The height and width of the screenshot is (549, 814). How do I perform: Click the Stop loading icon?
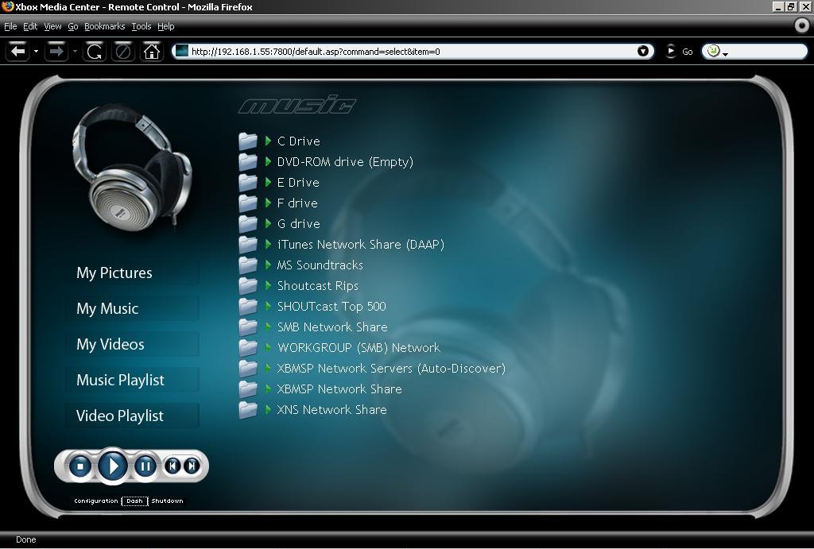pyautogui.click(x=123, y=52)
